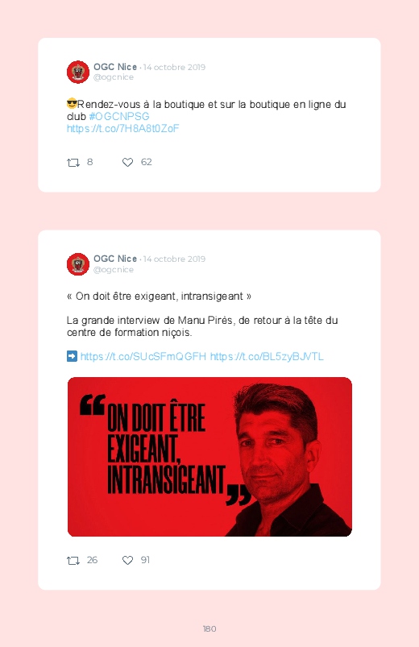Click the page number 180
419x647 pixels.
click(x=209, y=628)
